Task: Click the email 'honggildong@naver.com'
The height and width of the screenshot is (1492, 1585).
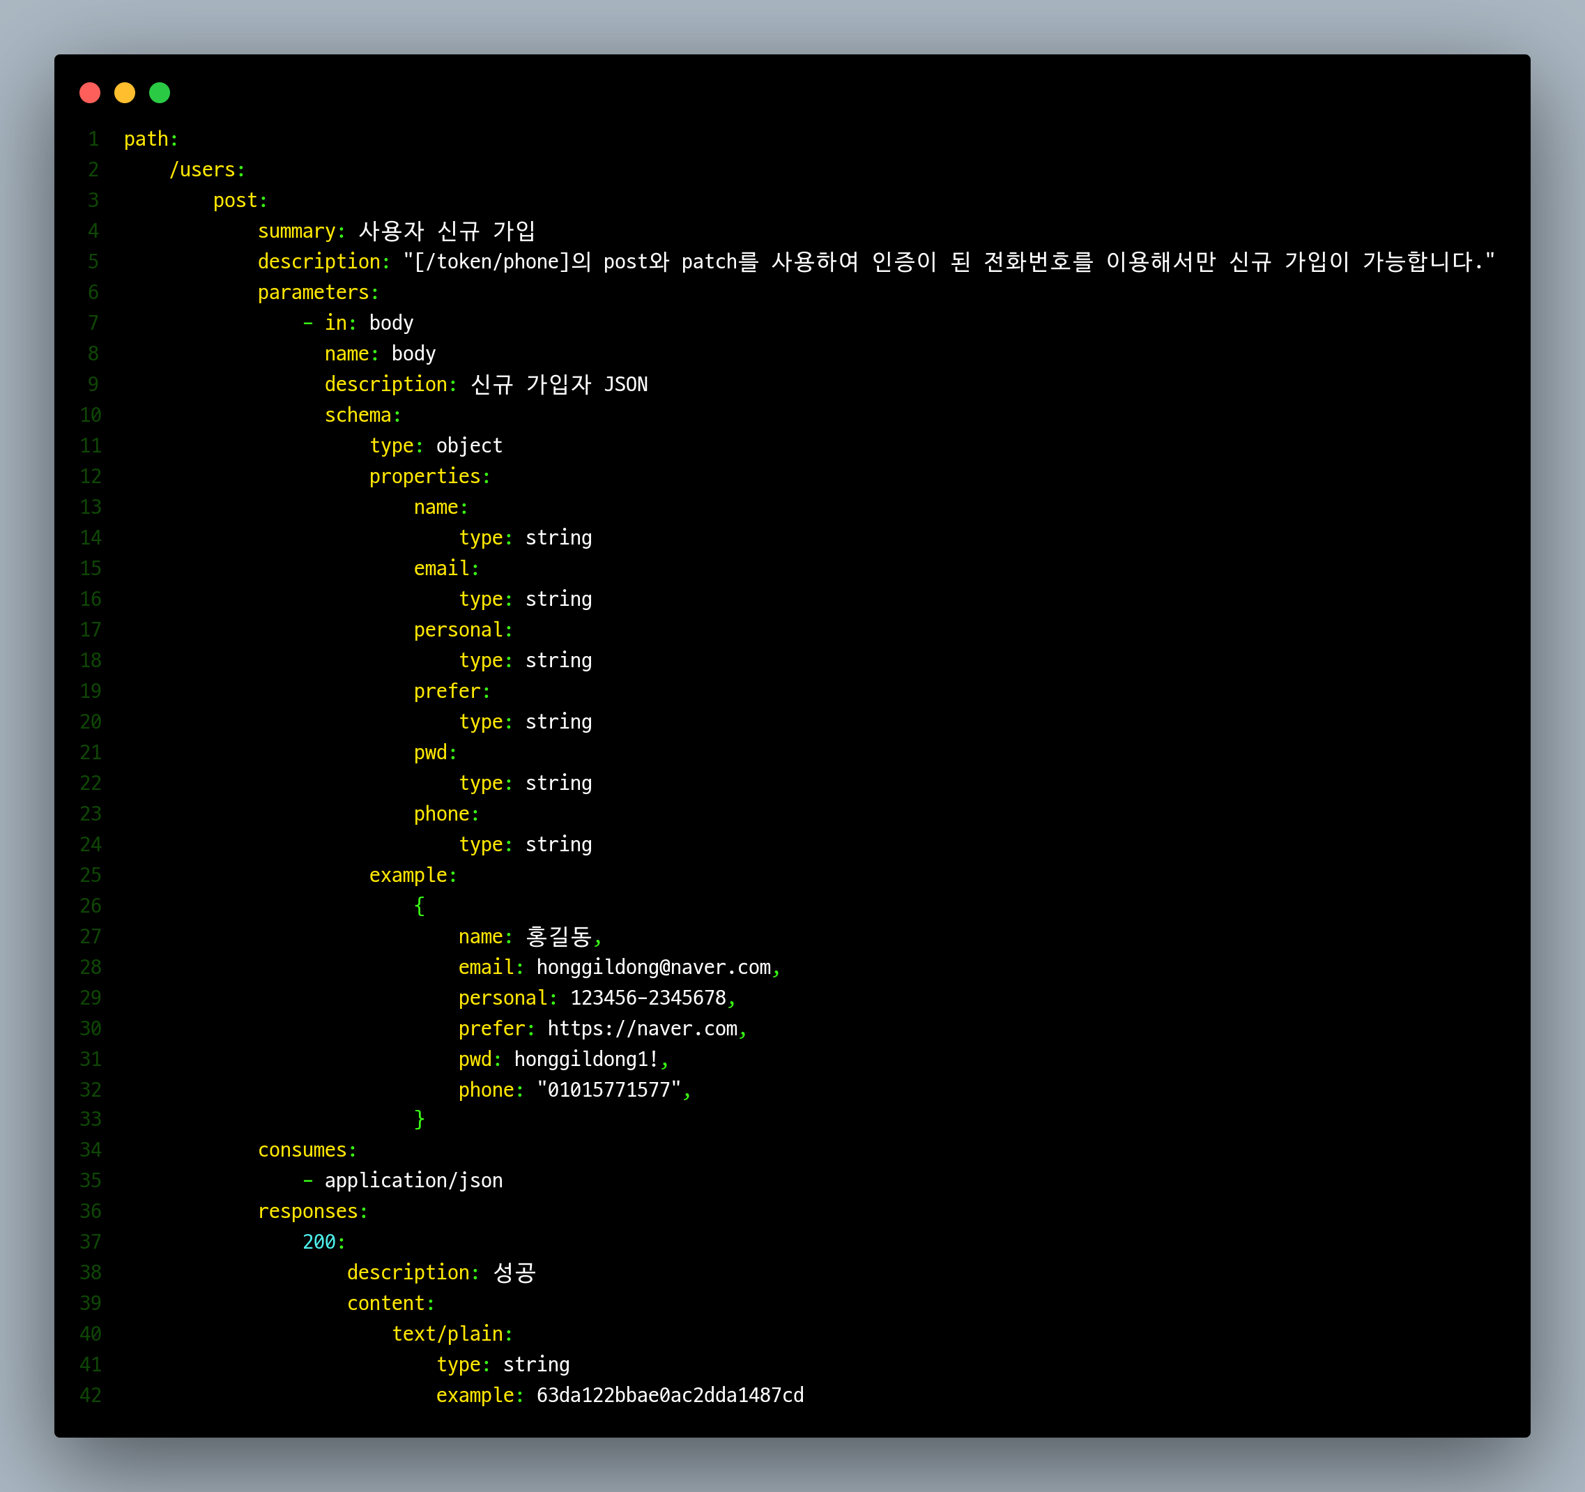Action: [654, 967]
